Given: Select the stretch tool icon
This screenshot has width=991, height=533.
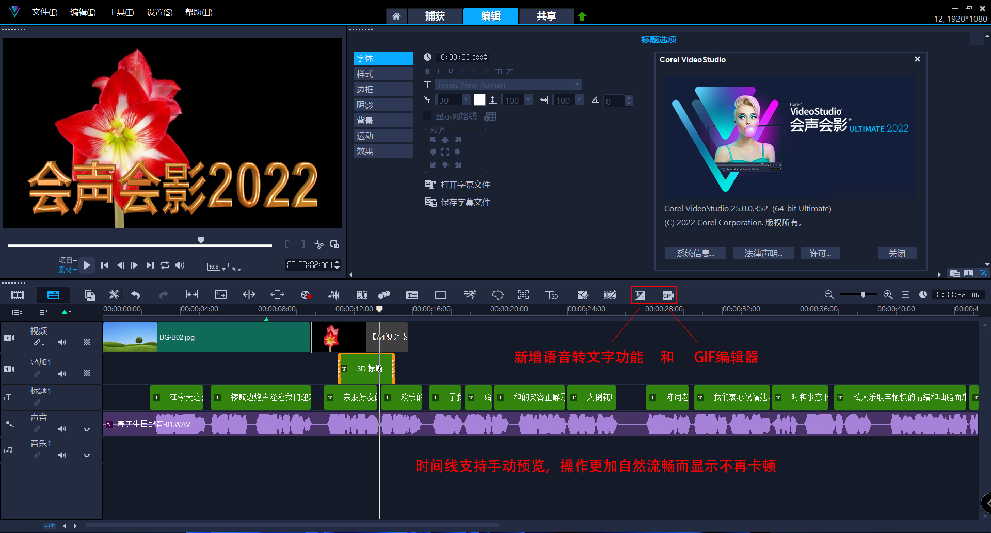Looking at the screenshot, I should [220, 294].
